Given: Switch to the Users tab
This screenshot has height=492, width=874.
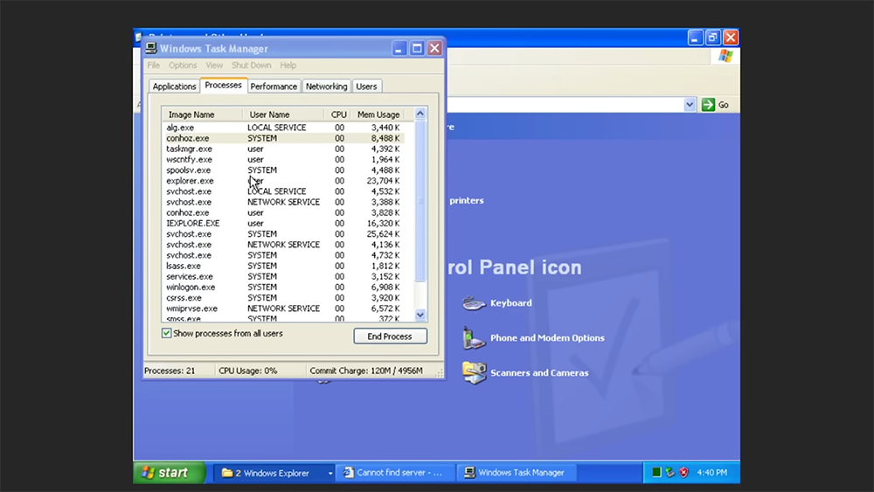Looking at the screenshot, I should (366, 87).
